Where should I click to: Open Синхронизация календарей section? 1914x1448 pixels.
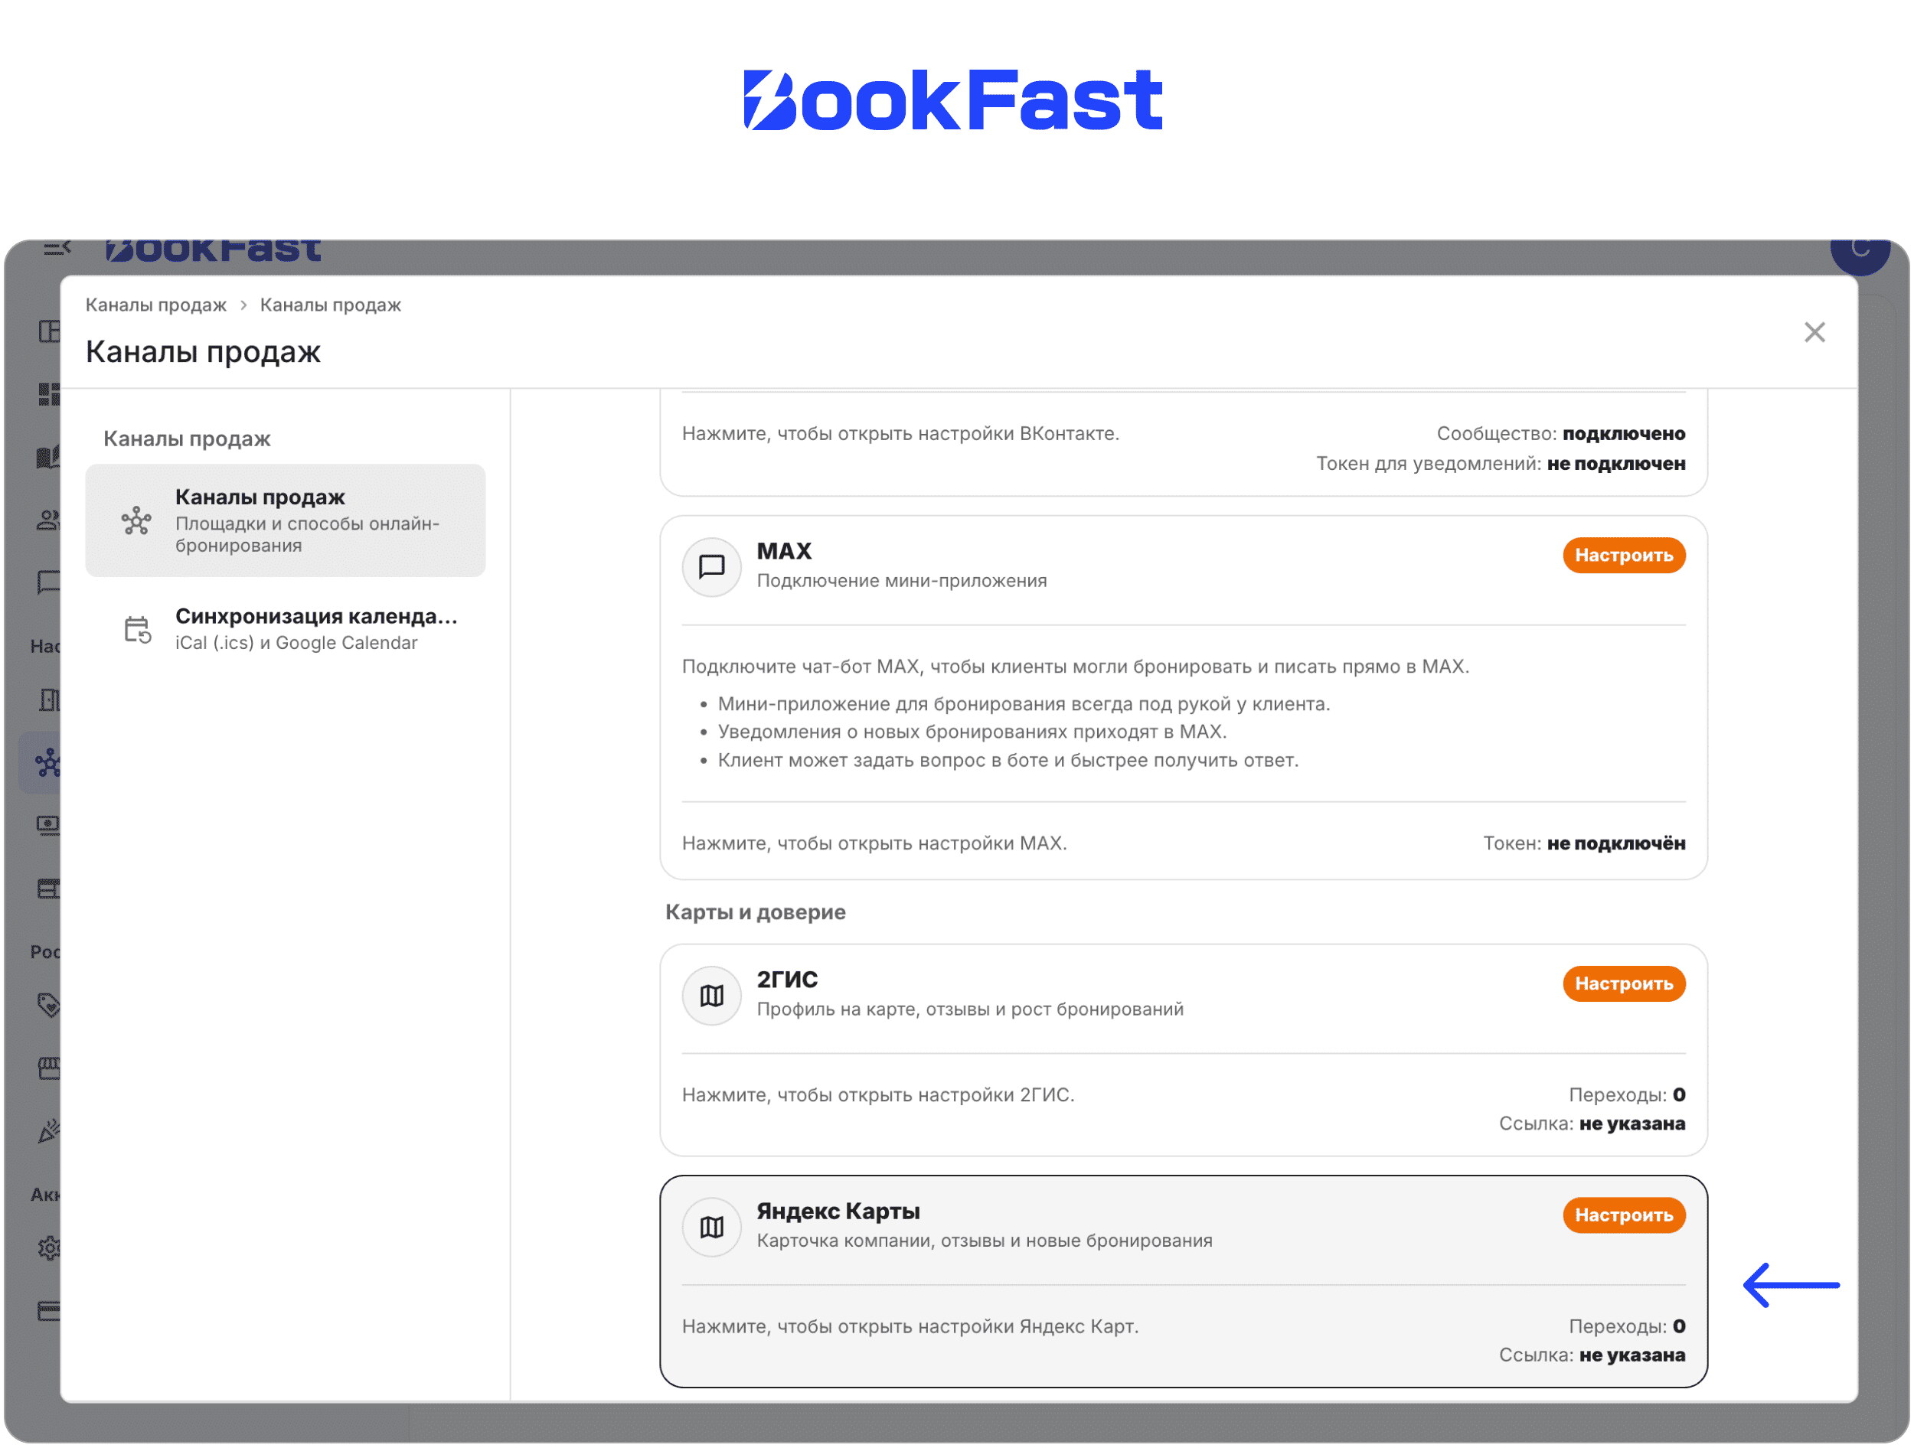(x=285, y=629)
